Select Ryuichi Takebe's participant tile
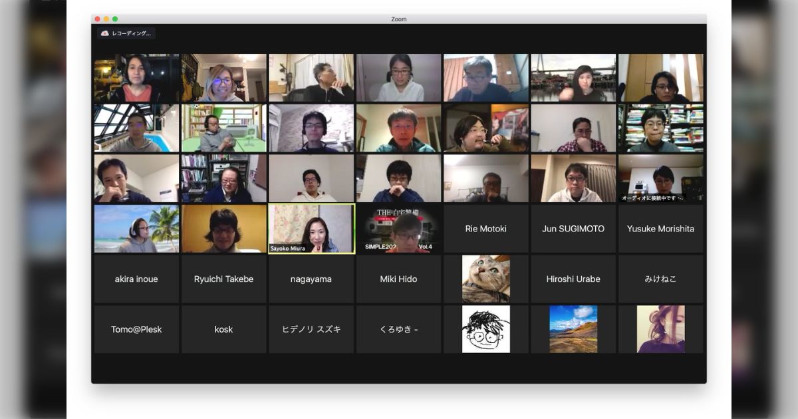The image size is (798, 419). tap(223, 279)
